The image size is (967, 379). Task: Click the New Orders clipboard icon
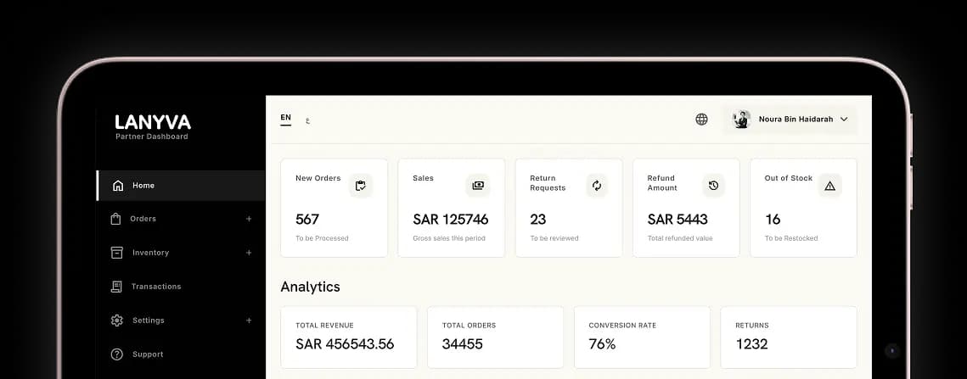click(361, 186)
